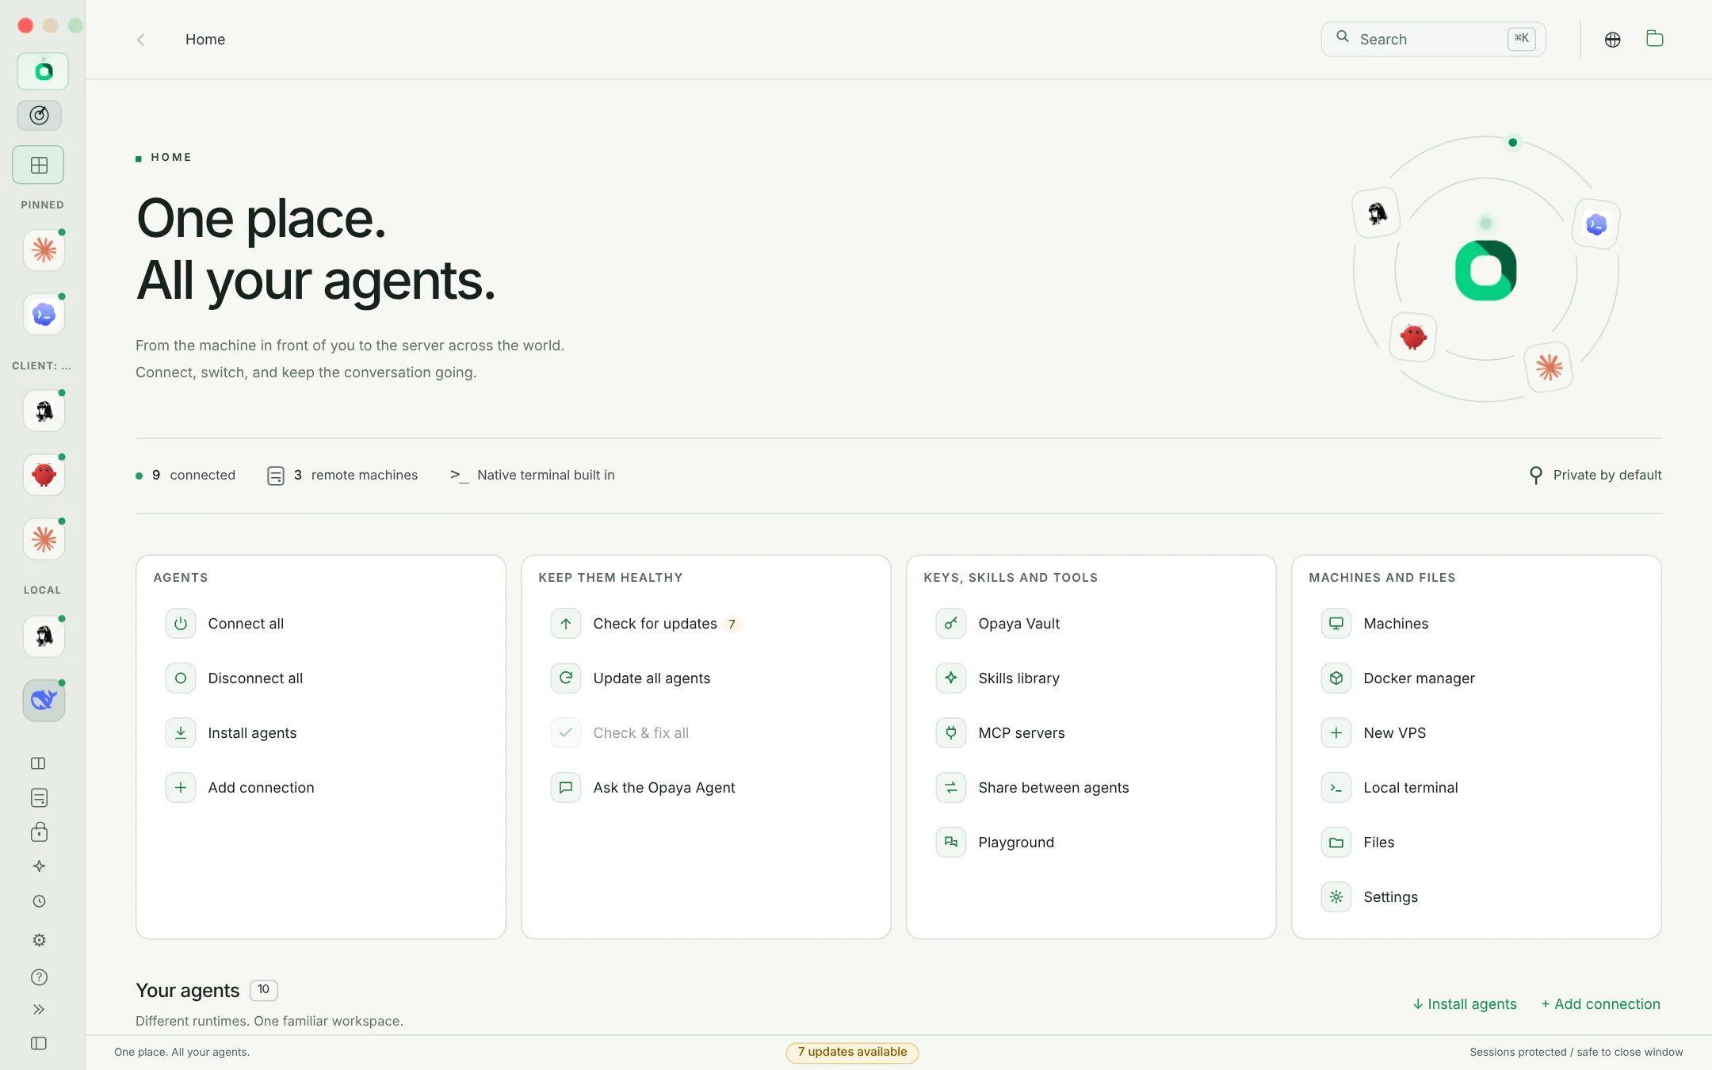Click the Install agents link near Your agents
1712x1070 pixels.
click(1465, 1004)
